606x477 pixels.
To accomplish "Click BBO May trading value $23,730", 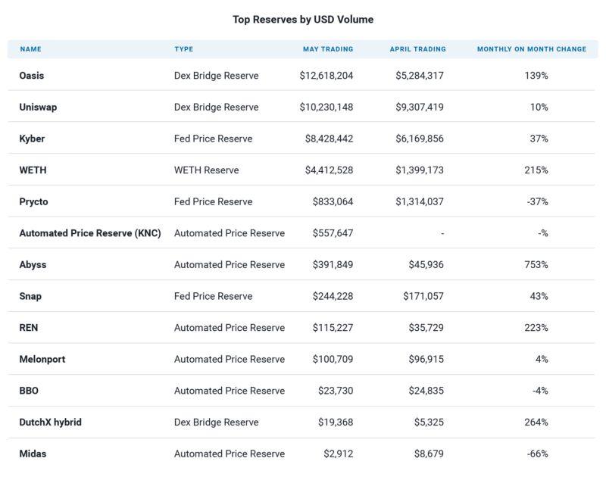I will (336, 391).
